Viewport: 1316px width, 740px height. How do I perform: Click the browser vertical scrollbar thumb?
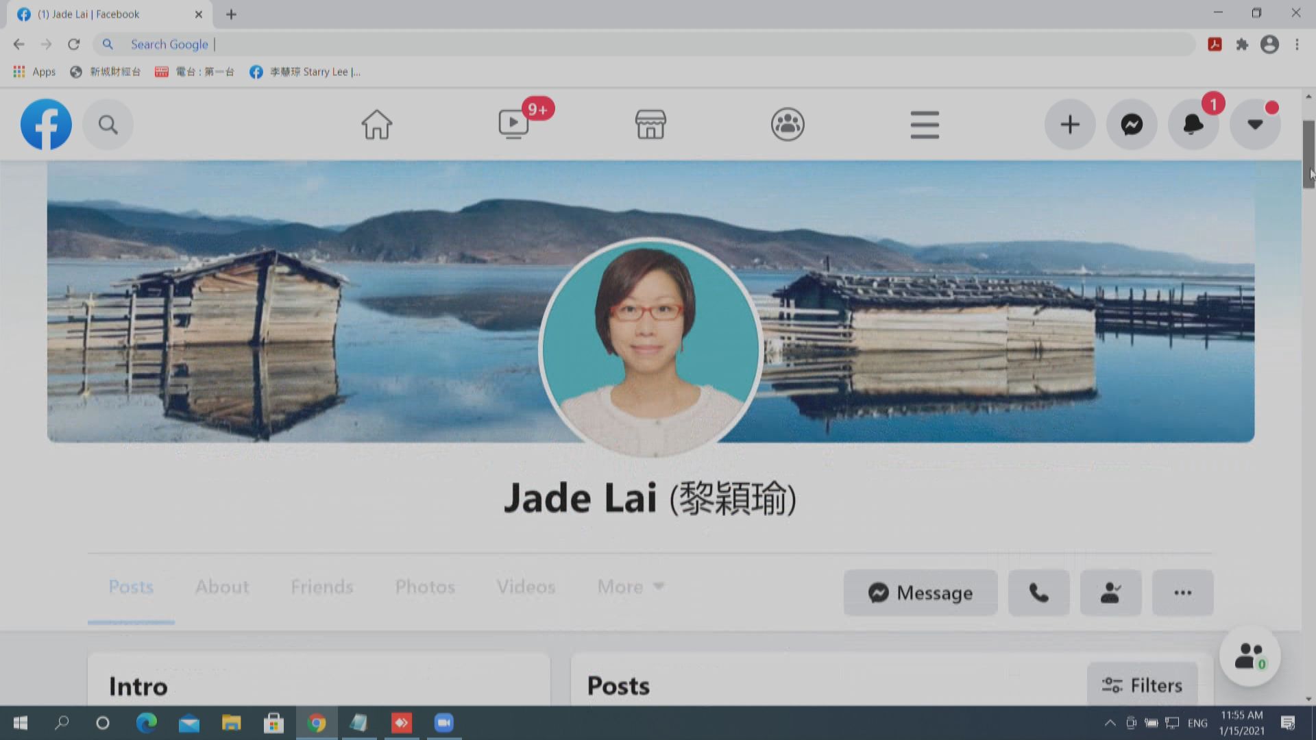point(1308,154)
